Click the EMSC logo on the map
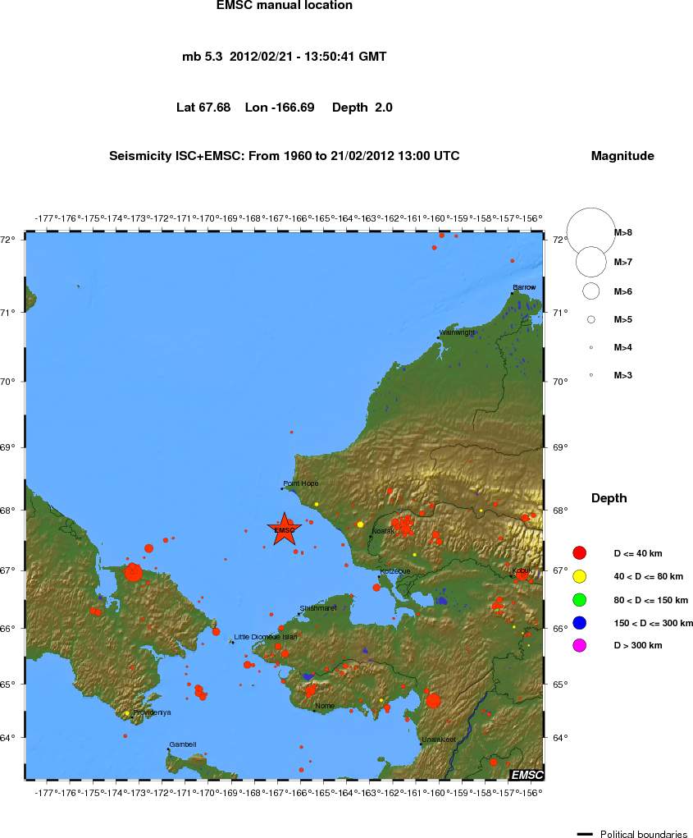 point(527,775)
